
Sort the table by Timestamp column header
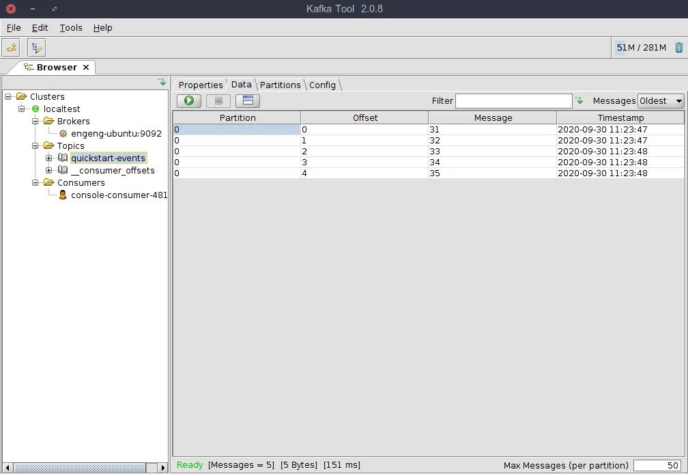[620, 118]
